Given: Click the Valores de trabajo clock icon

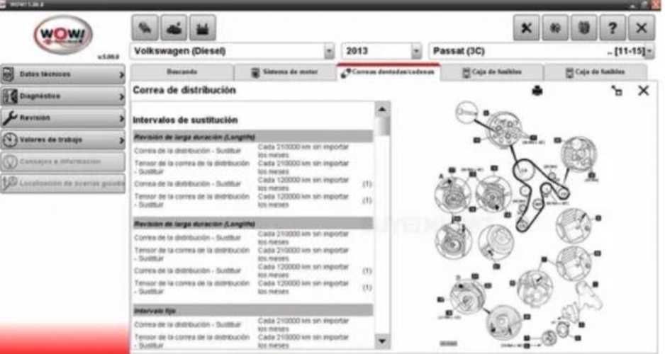Looking at the screenshot, I should (9, 140).
